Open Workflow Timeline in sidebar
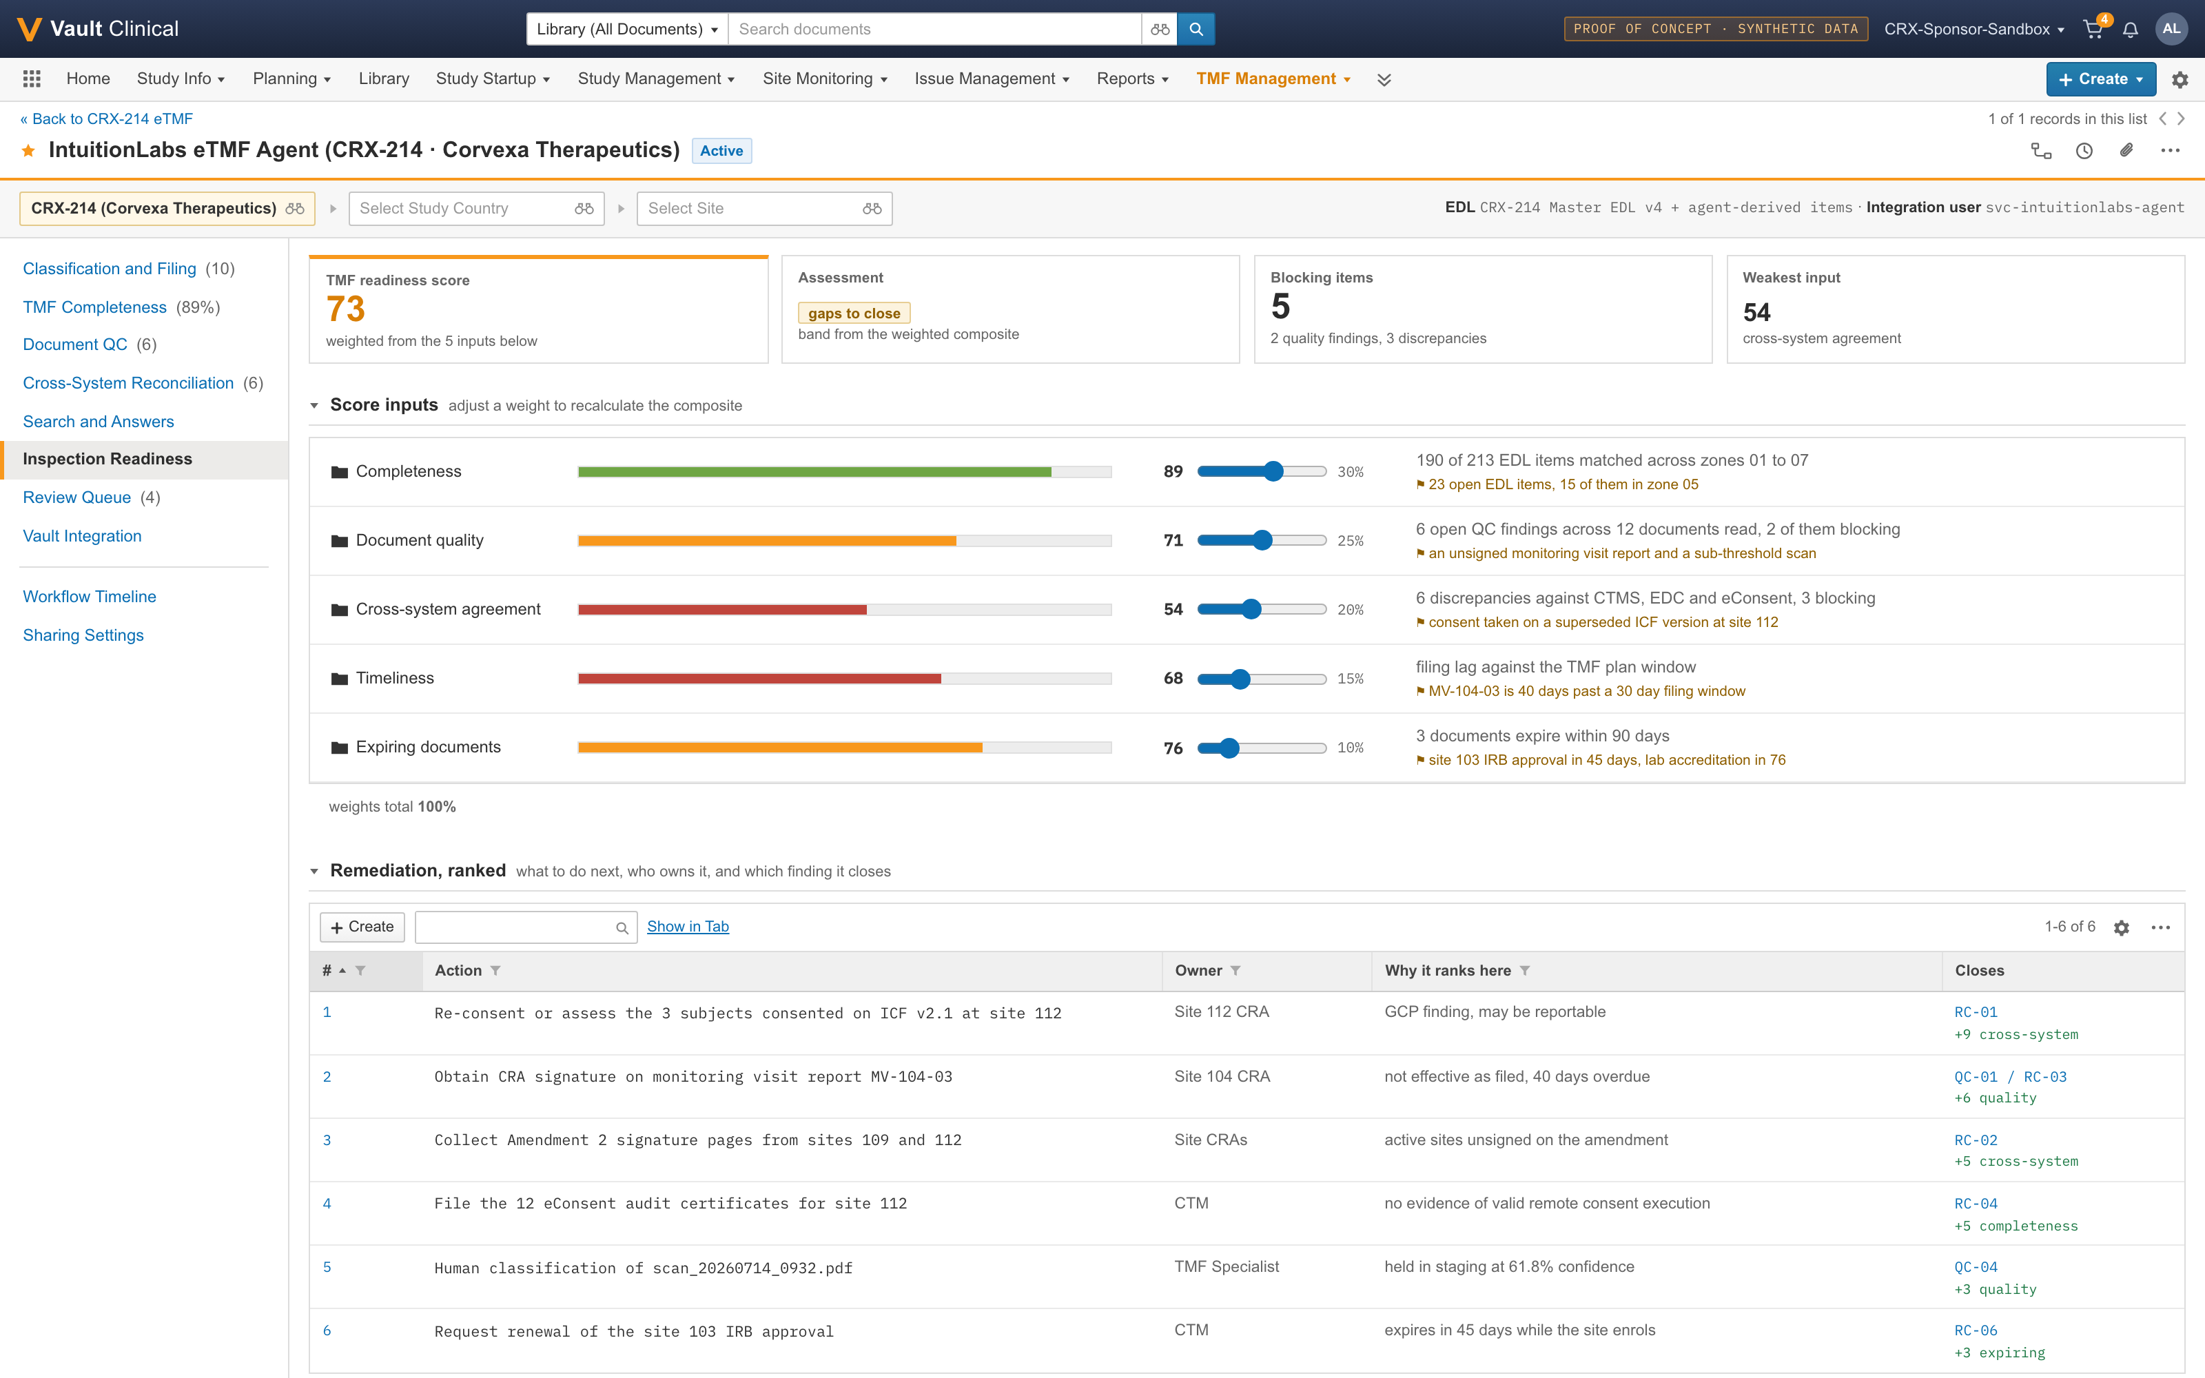 (x=90, y=597)
